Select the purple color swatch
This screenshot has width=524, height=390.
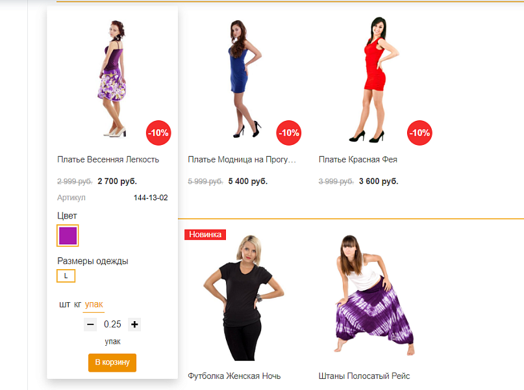68,235
